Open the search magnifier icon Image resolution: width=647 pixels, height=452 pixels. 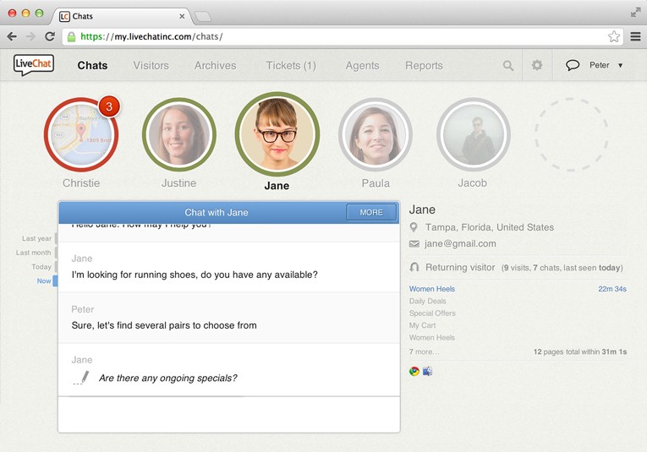click(x=508, y=66)
